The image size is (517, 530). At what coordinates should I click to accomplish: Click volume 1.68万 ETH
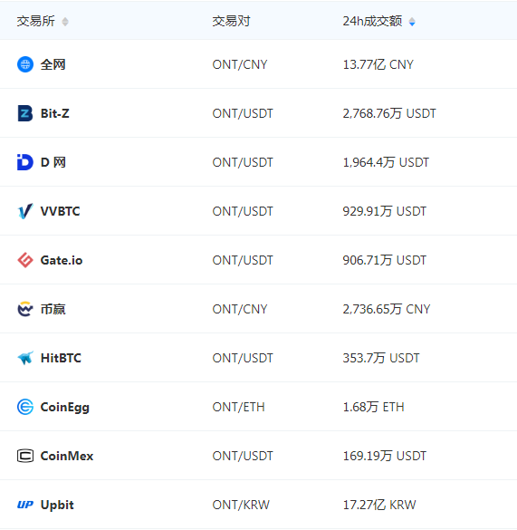[x=373, y=407]
